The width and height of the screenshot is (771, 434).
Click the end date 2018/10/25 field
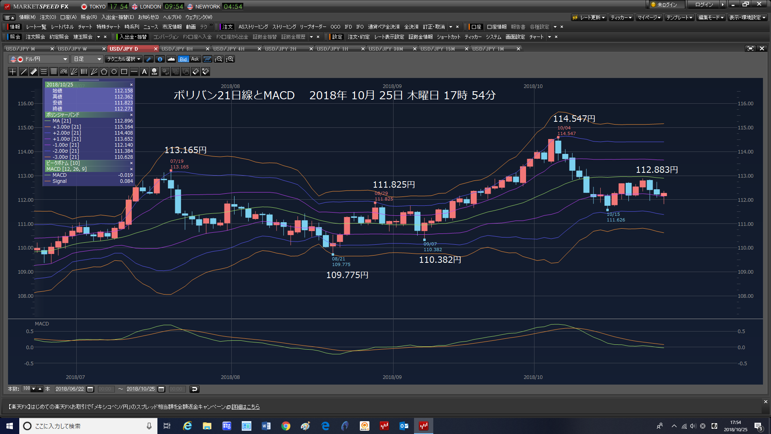tap(141, 389)
